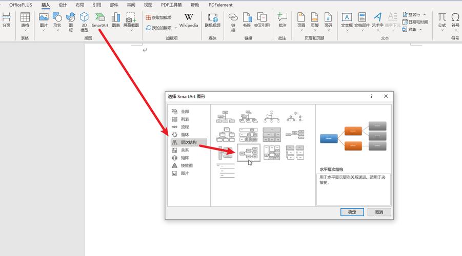Viewport: 462px width, 256px height.
Task: Click the 书签 (bookmark) icon
Action: pos(247,20)
